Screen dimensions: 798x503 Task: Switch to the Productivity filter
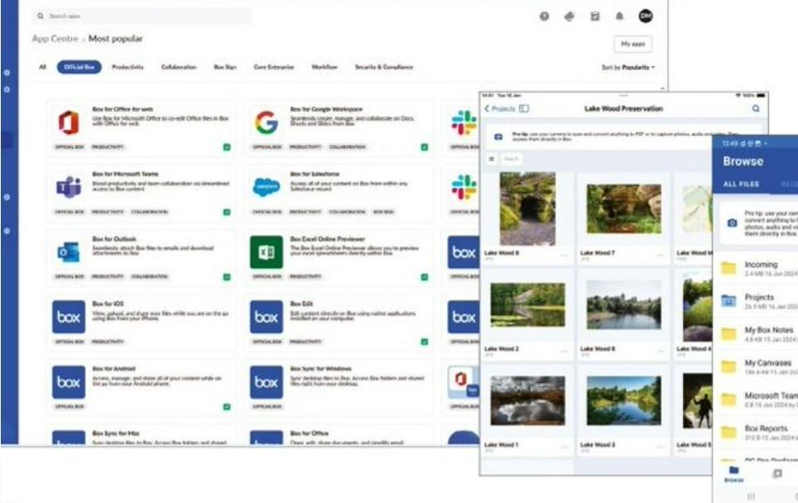tap(127, 67)
